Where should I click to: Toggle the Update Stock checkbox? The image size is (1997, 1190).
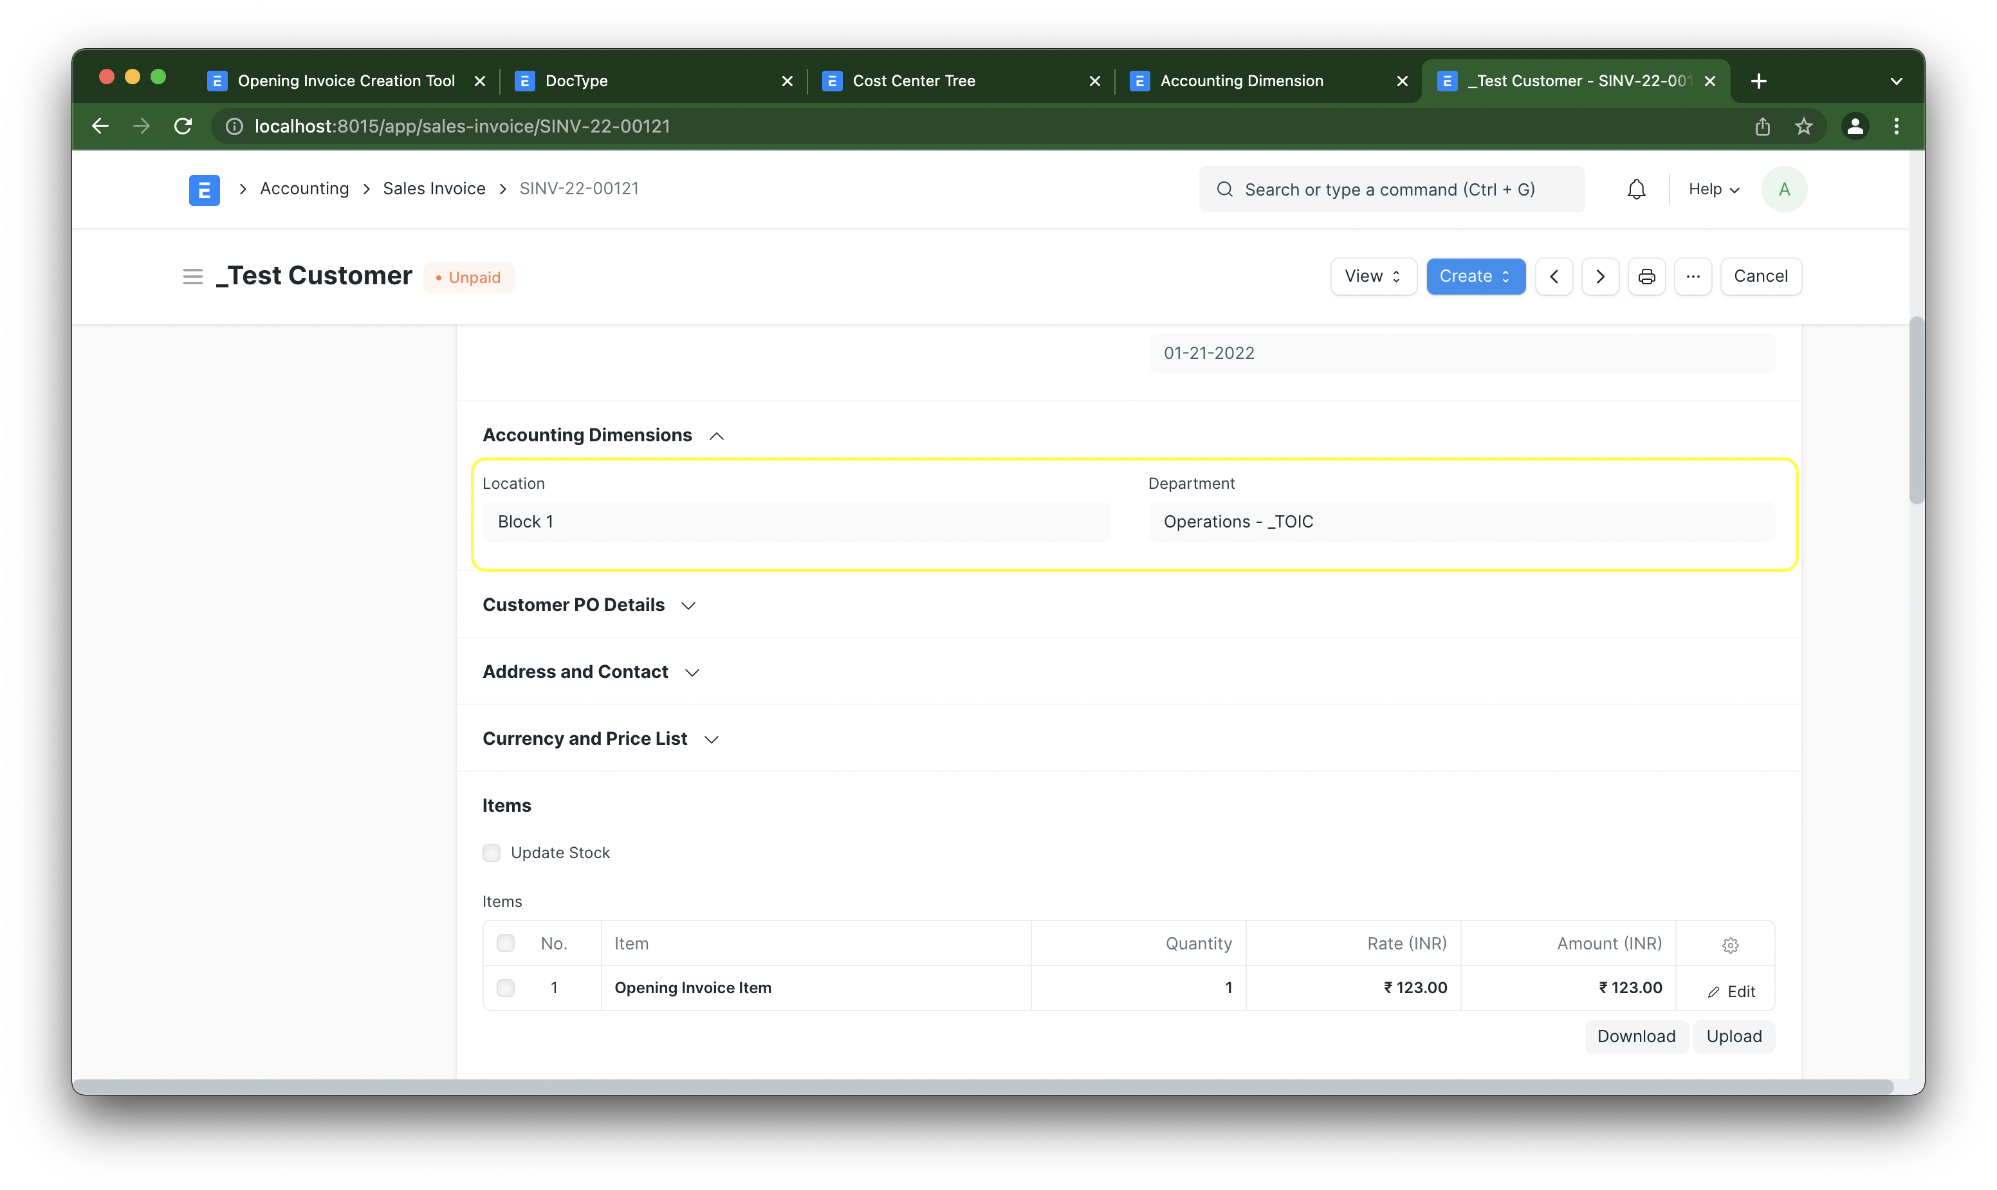pyautogui.click(x=492, y=852)
